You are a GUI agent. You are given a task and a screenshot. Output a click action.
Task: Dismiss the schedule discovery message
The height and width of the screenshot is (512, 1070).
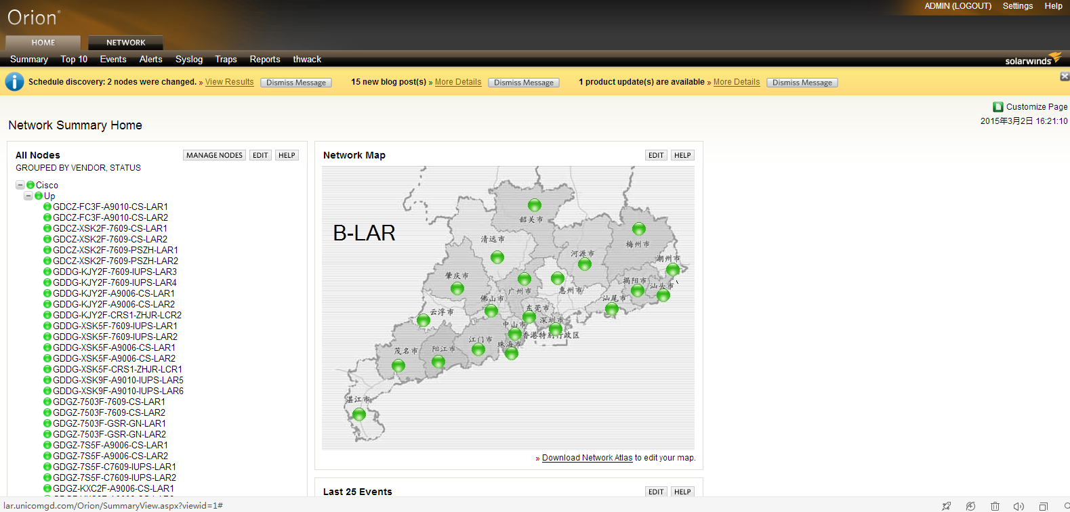pos(296,83)
